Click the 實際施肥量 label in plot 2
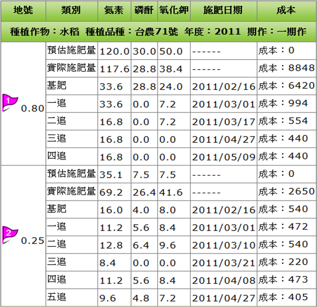This screenshot has width=317, height=307. 71,191
